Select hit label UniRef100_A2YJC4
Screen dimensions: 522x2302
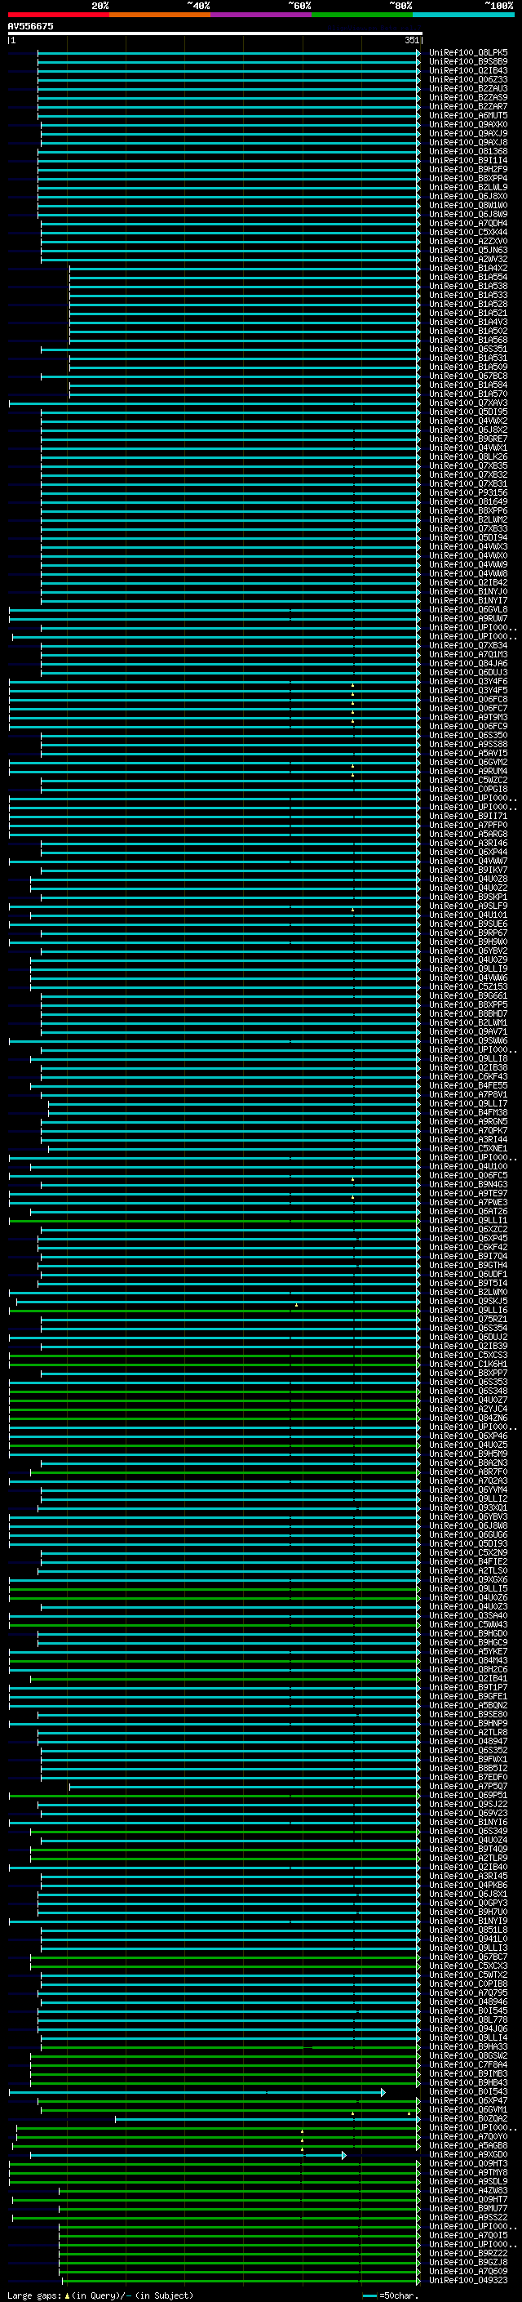click(x=468, y=1409)
